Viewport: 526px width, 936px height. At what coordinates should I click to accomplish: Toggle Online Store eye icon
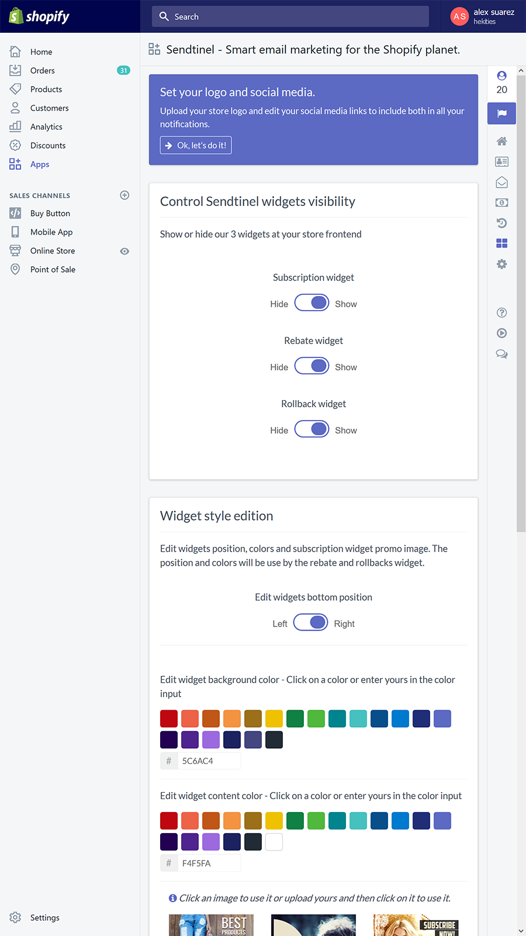pyautogui.click(x=124, y=251)
